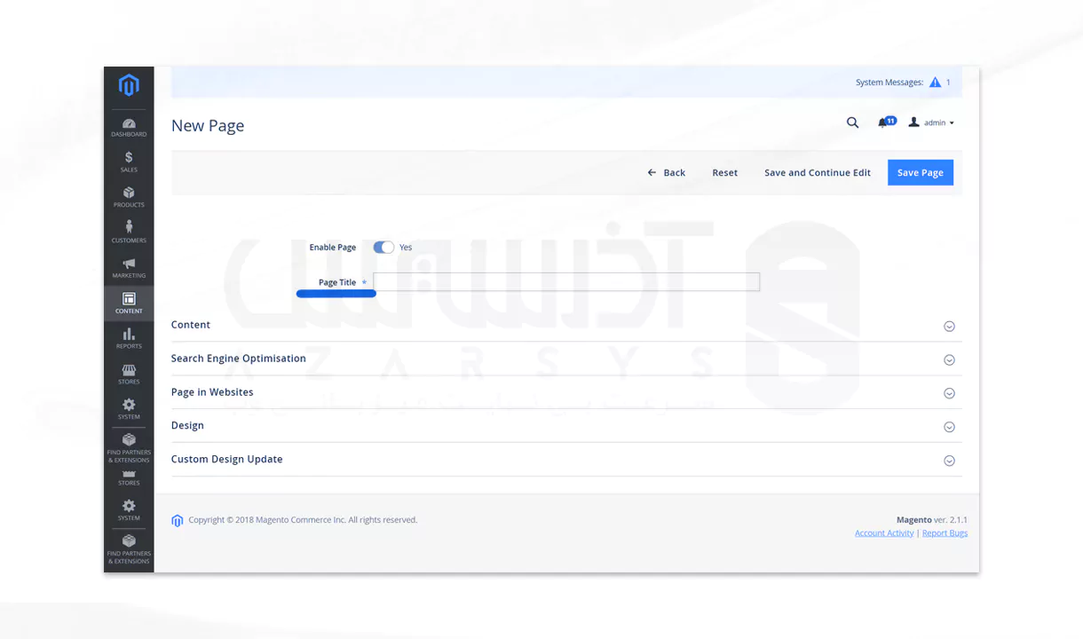This screenshot has width=1083, height=639.
Task: Expand the Content section
Action: coord(566,325)
